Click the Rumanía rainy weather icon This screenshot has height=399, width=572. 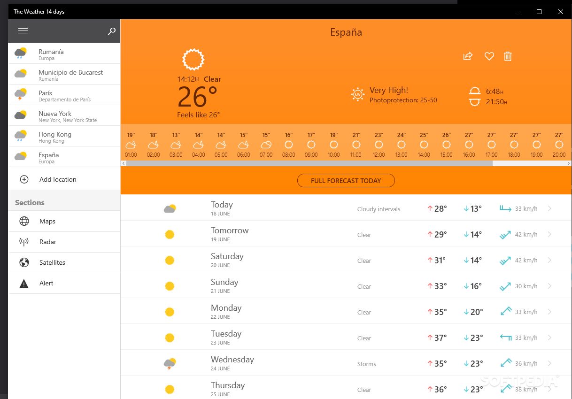coord(20,53)
